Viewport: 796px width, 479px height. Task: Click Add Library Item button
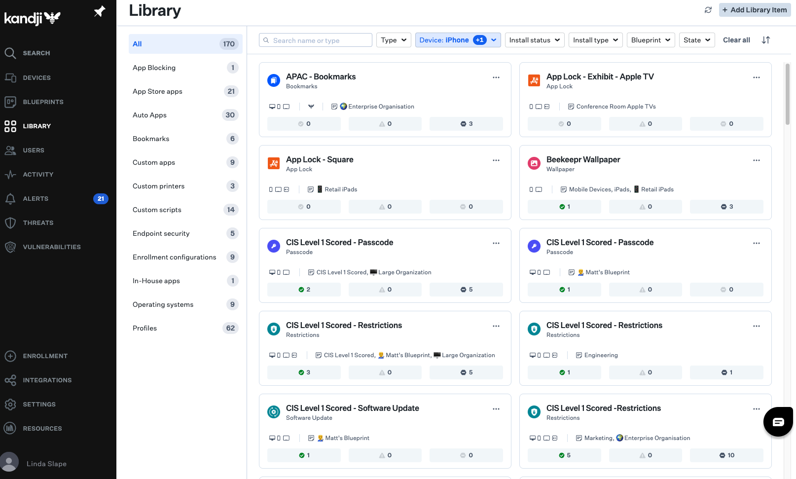click(x=755, y=10)
